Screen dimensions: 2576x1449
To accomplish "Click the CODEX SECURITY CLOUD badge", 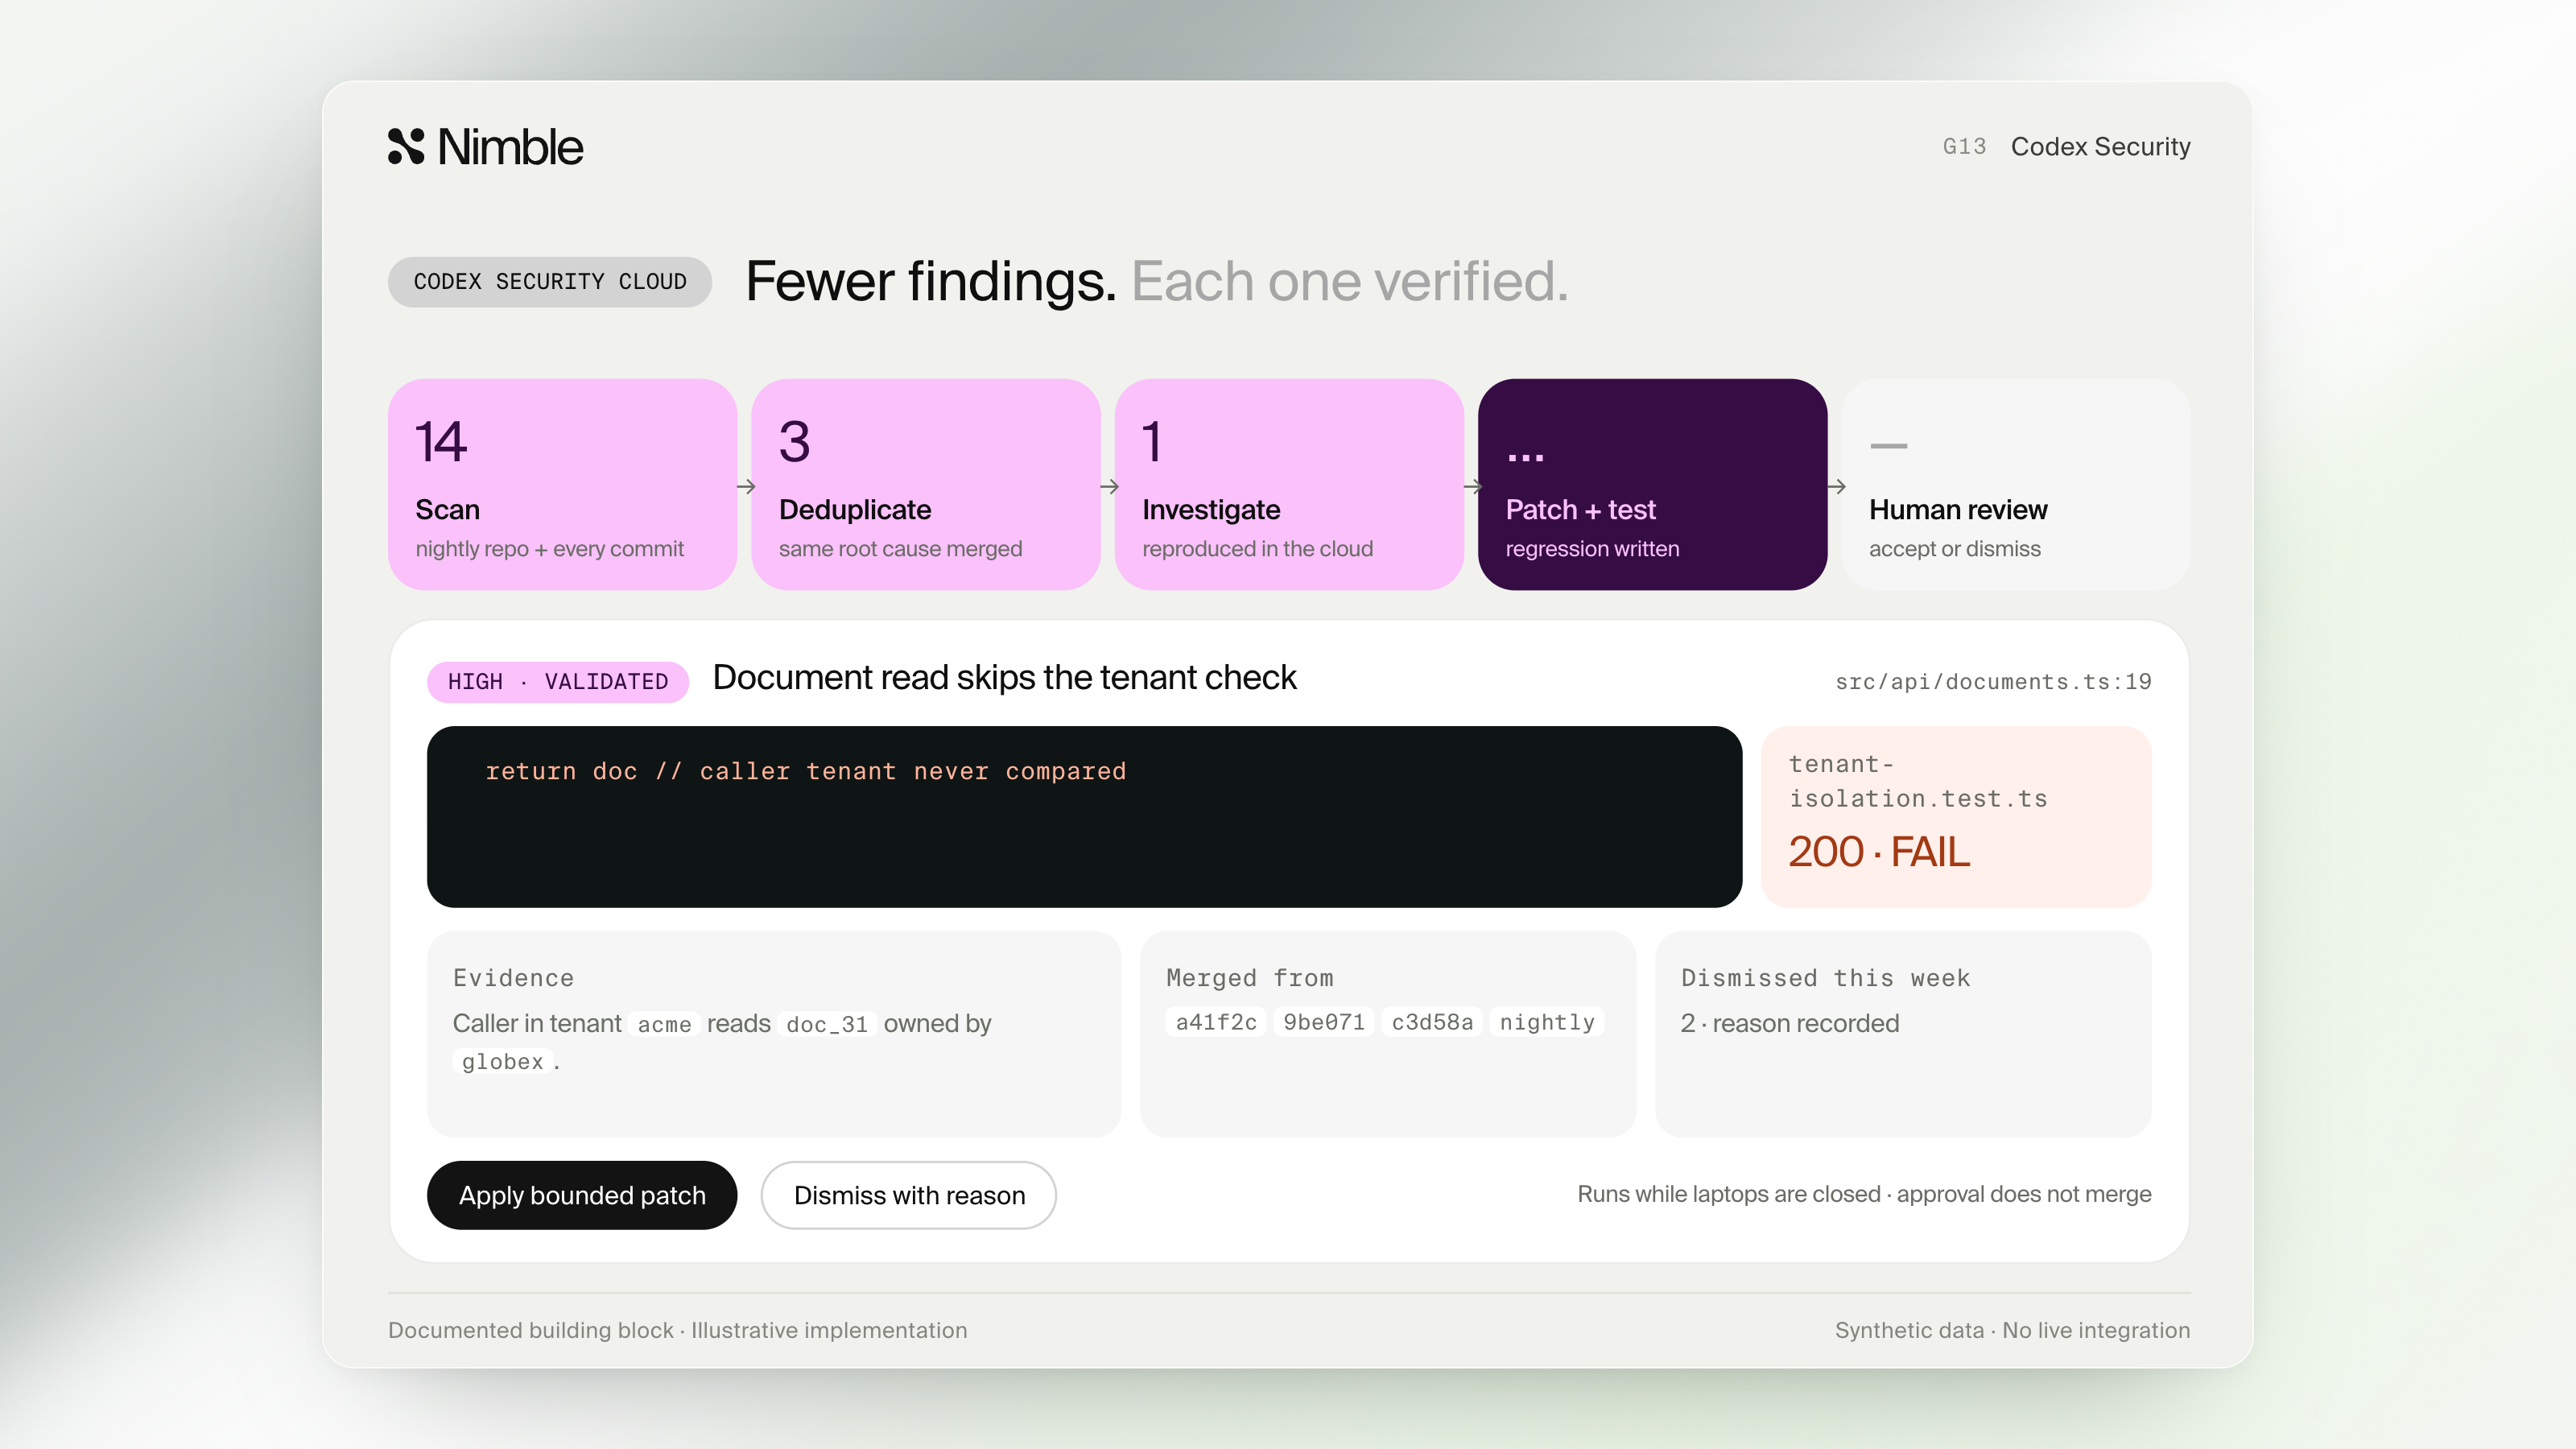I will click(x=550, y=282).
